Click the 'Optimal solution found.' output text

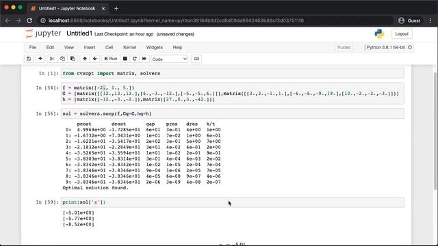point(96,188)
